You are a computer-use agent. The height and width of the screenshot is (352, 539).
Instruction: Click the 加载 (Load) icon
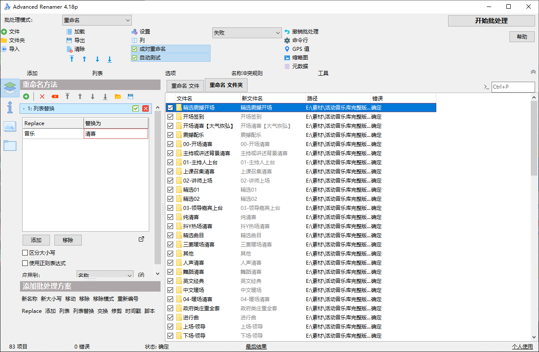tap(68, 31)
